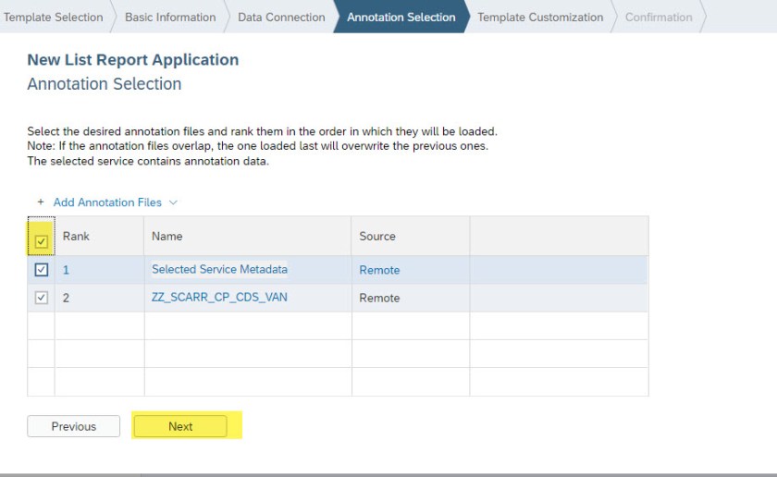
Task: Open the Selected Service Metadata link
Action: [219, 270]
